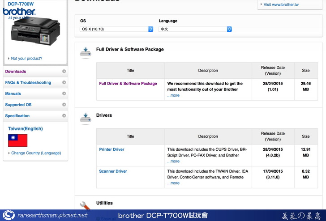Click the arrow icon on Specification row
The image size is (326, 221).
(x=64, y=116)
